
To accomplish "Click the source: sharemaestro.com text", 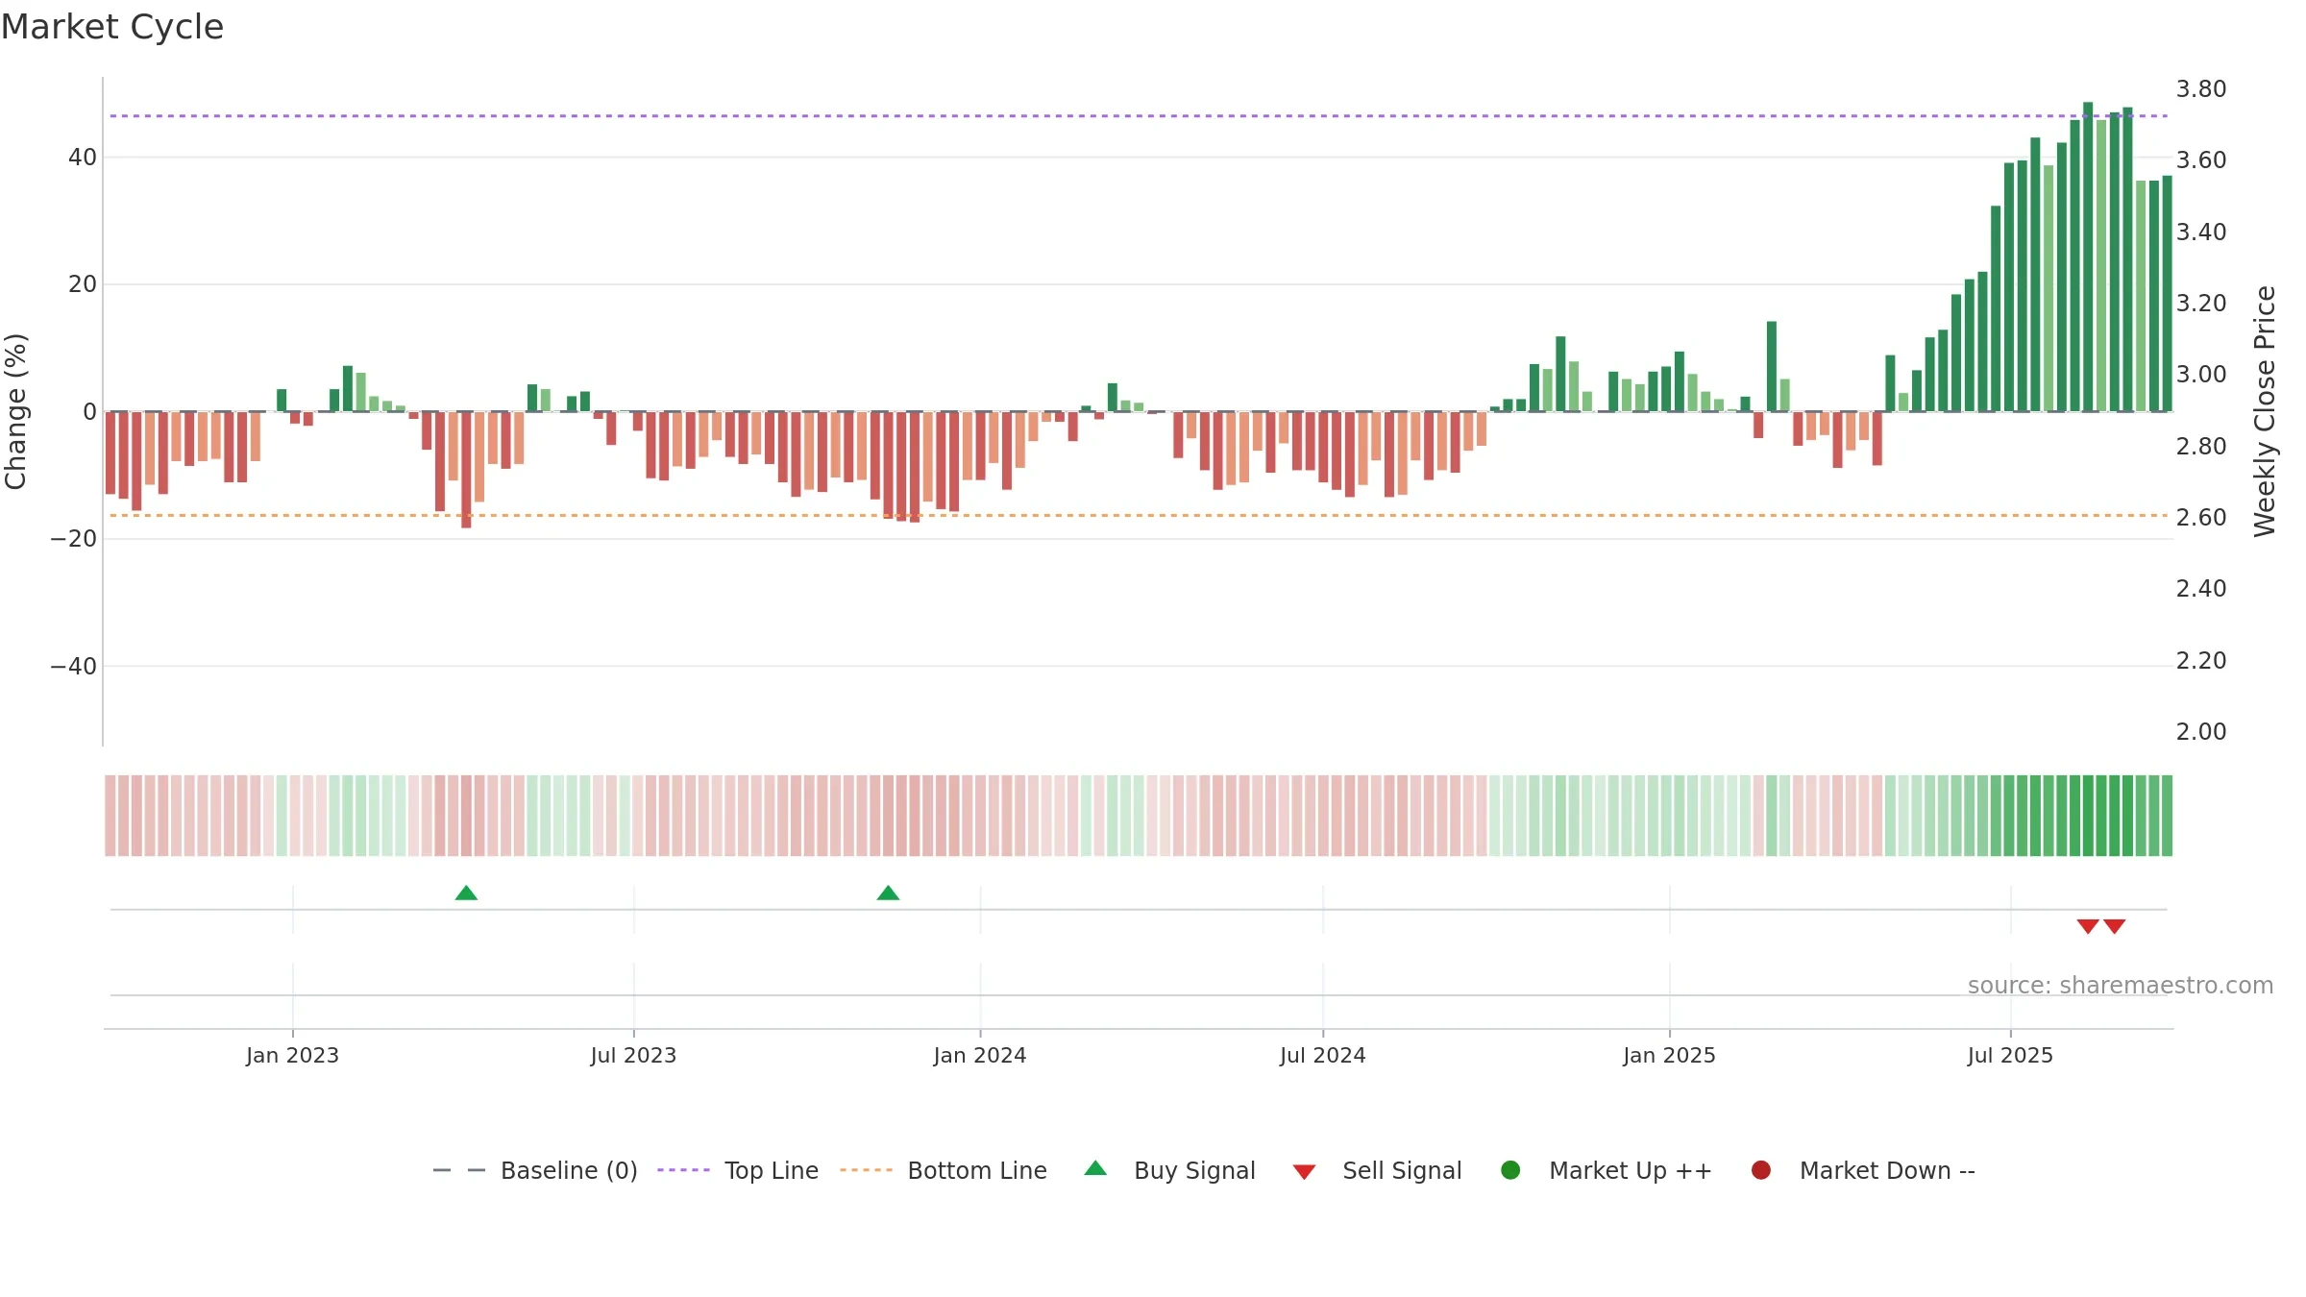I will [2121, 985].
